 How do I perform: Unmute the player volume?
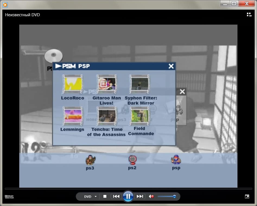coord(151,196)
